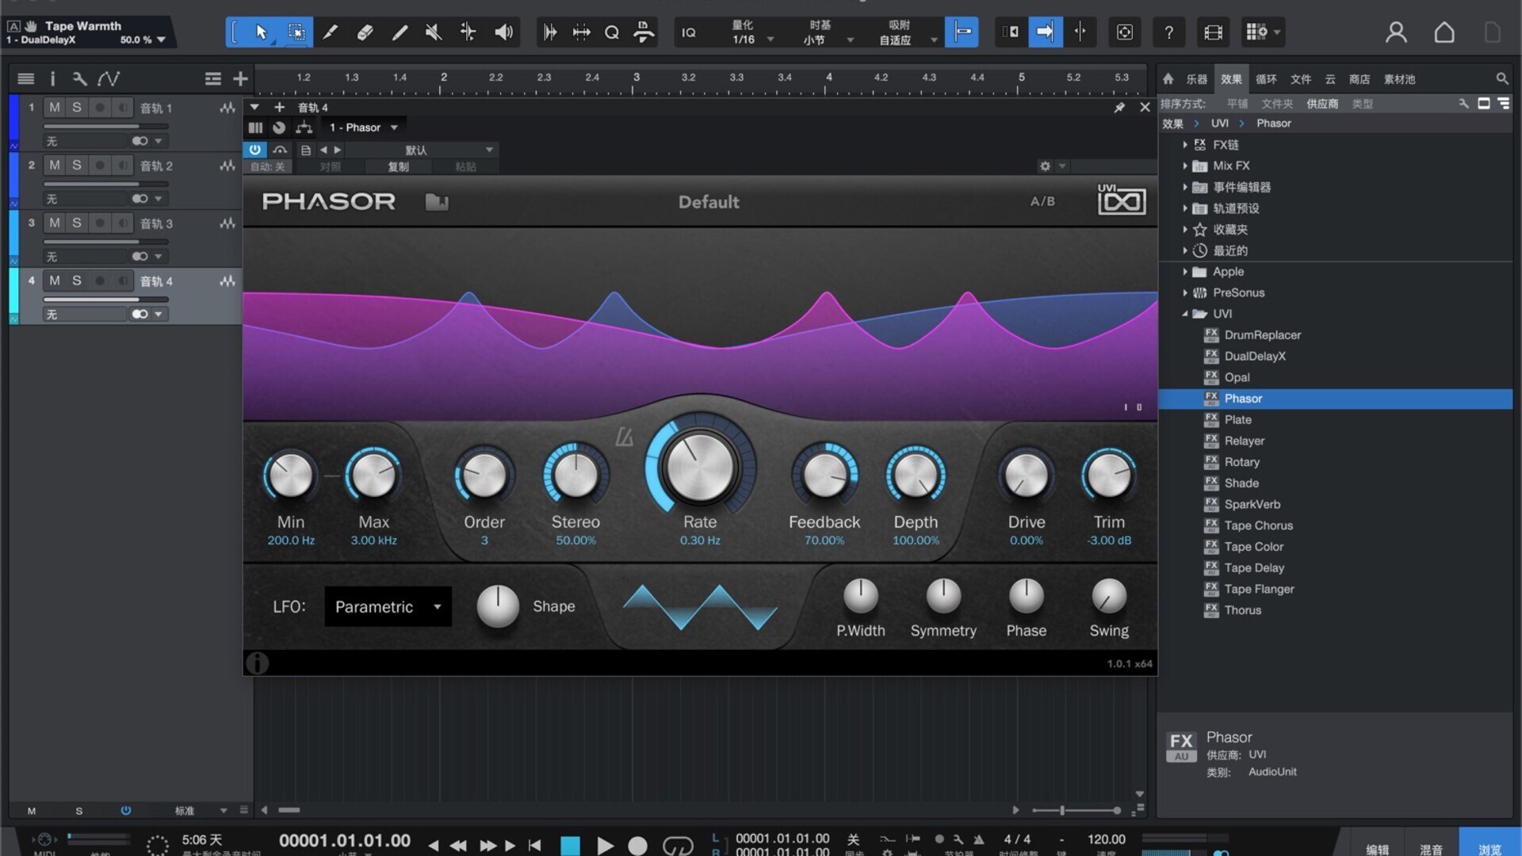Adjust track 音轨 1 volume fader
1522x856 pixels.
pyautogui.click(x=105, y=126)
